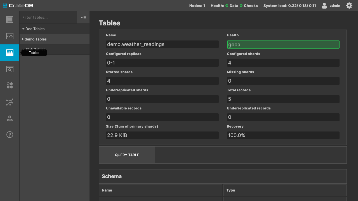Select the Tables sidebar icon
This screenshot has height=201, width=358.
tap(10, 52)
